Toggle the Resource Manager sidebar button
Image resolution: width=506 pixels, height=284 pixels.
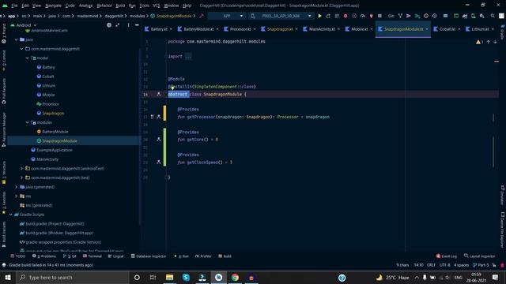[x=3, y=130]
